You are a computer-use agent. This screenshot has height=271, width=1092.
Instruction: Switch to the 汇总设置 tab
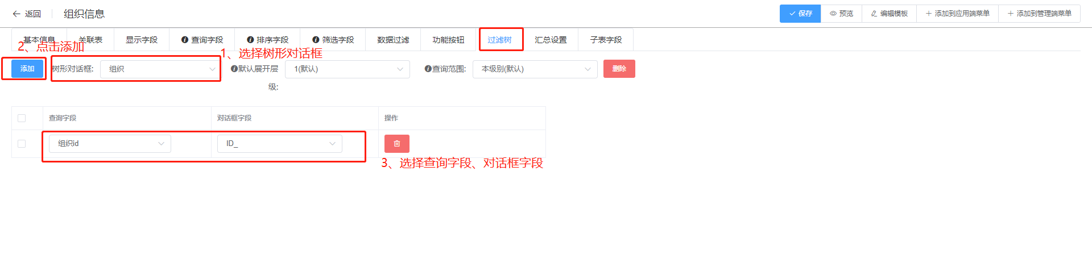point(551,40)
